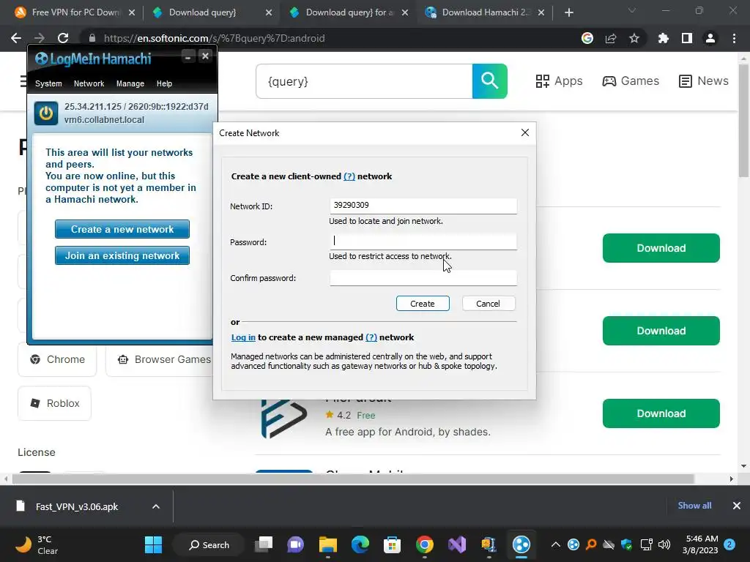Open the volume control tray icon
Screen dimensions: 750x562
[664, 544]
